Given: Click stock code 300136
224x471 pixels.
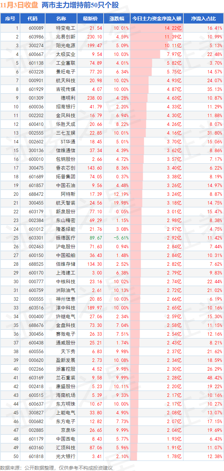Looking at the screenshot, I should click(x=36, y=150).
